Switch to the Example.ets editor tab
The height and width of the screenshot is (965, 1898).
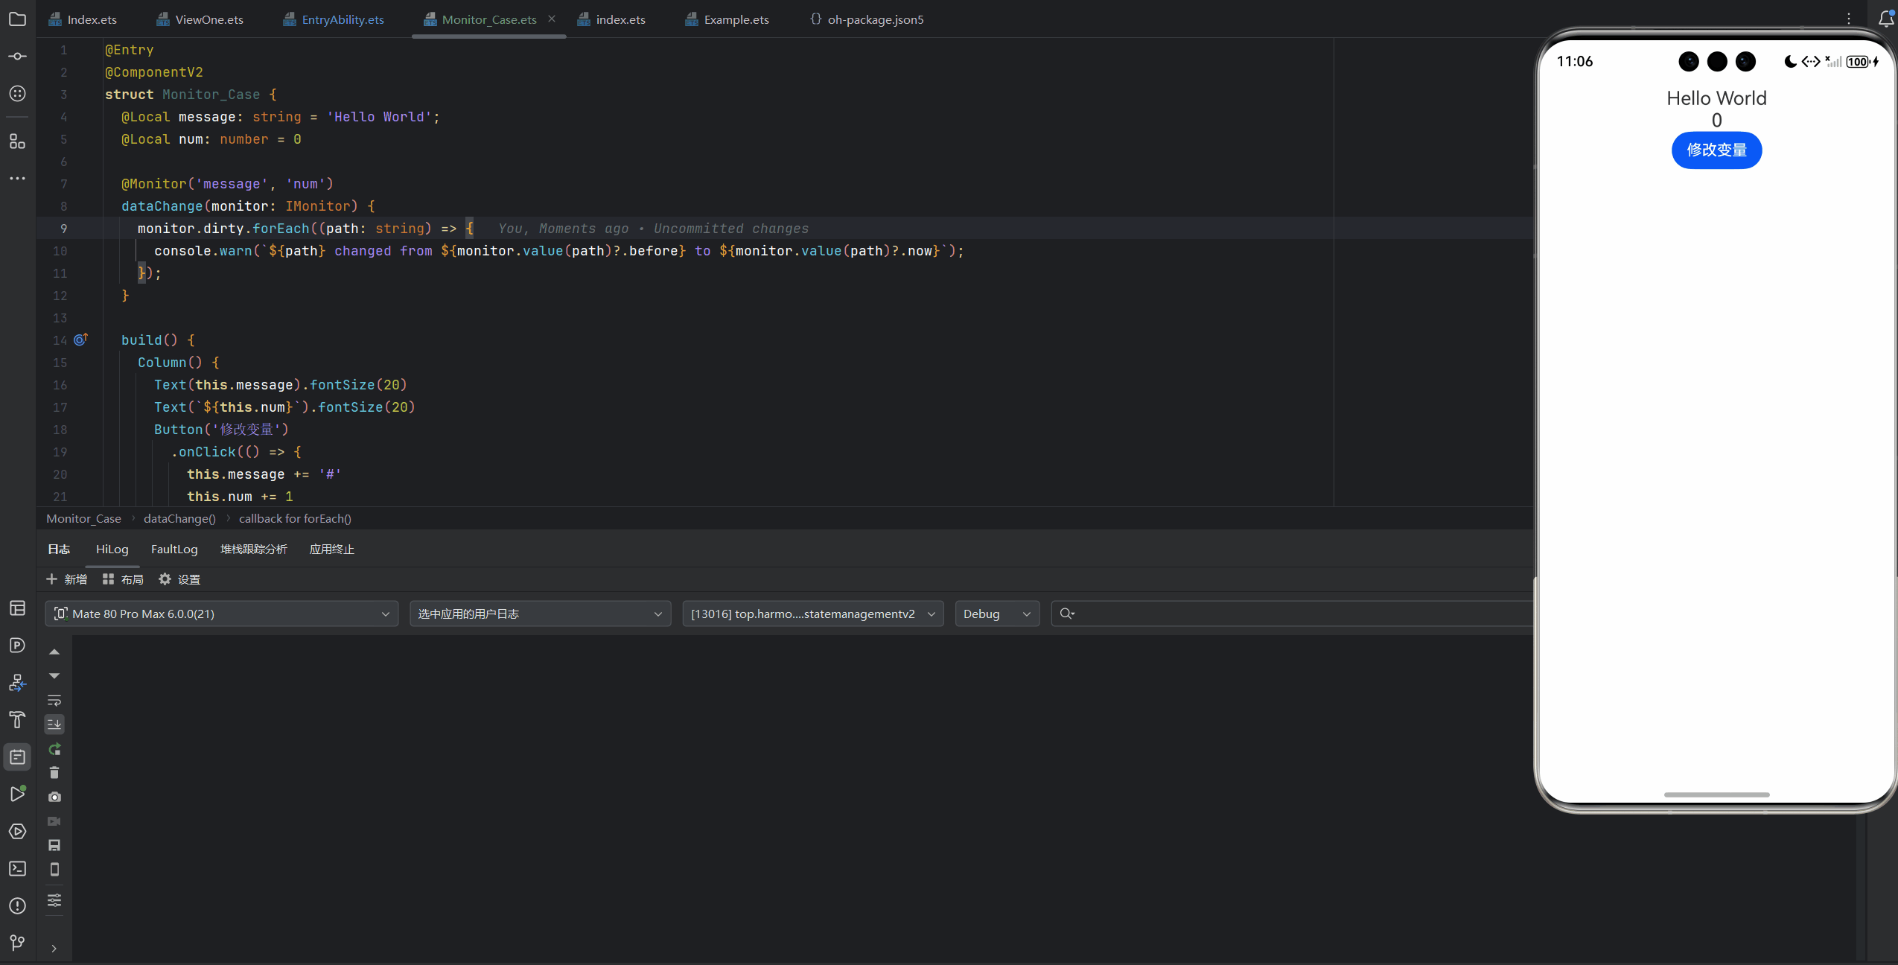tap(736, 19)
